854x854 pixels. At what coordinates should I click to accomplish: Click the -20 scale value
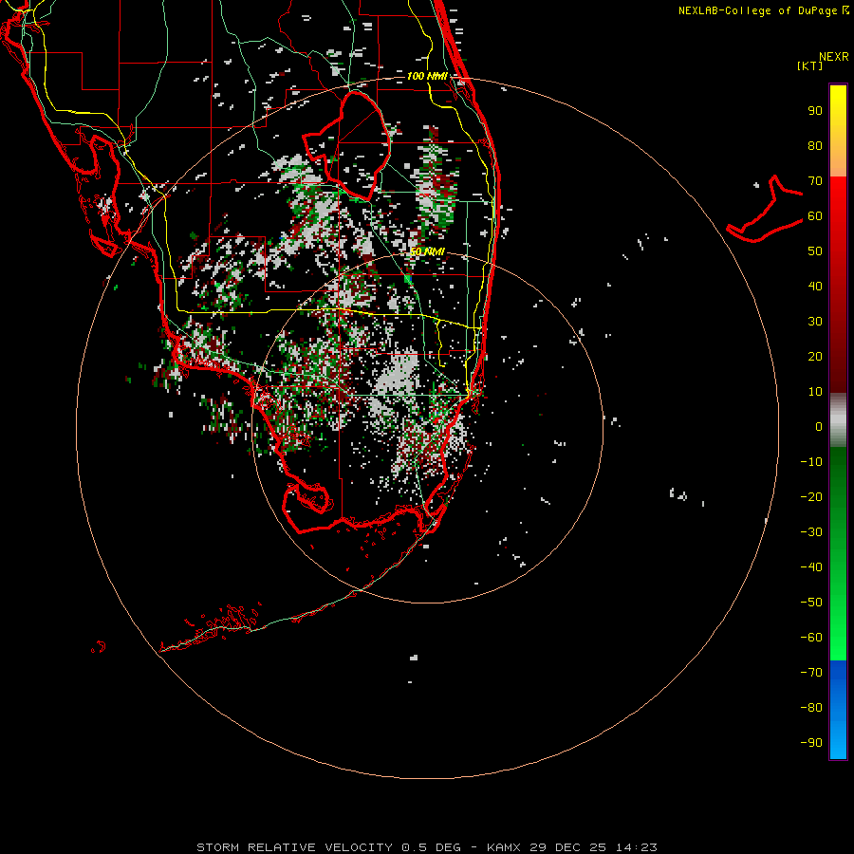(x=811, y=497)
